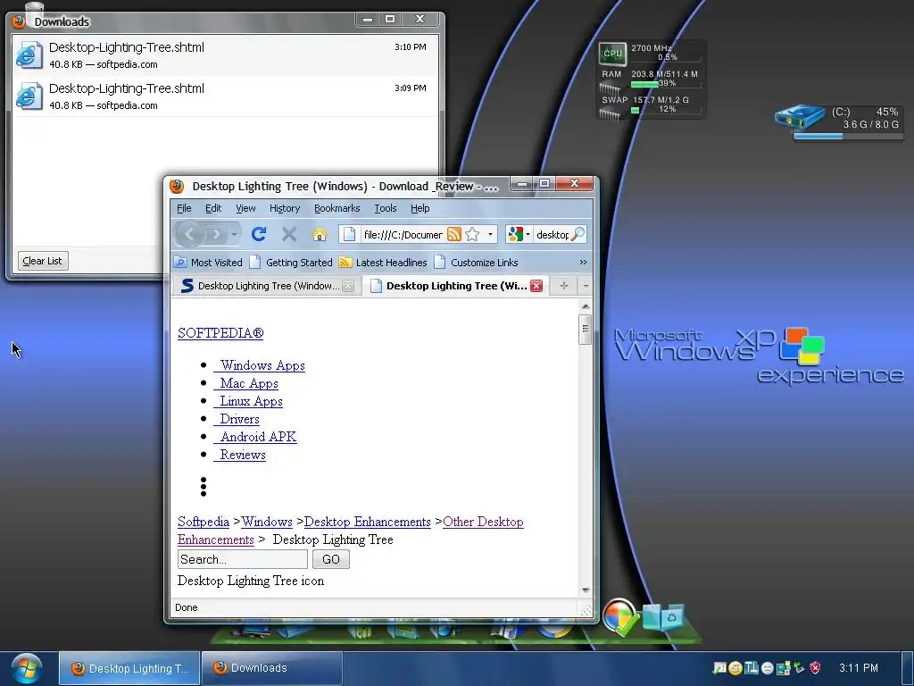Click the page scrollbar down arrow
Image resolution: width=914 pixels, height=686 pixels.
pyautogui.click(x=586, y=590)
